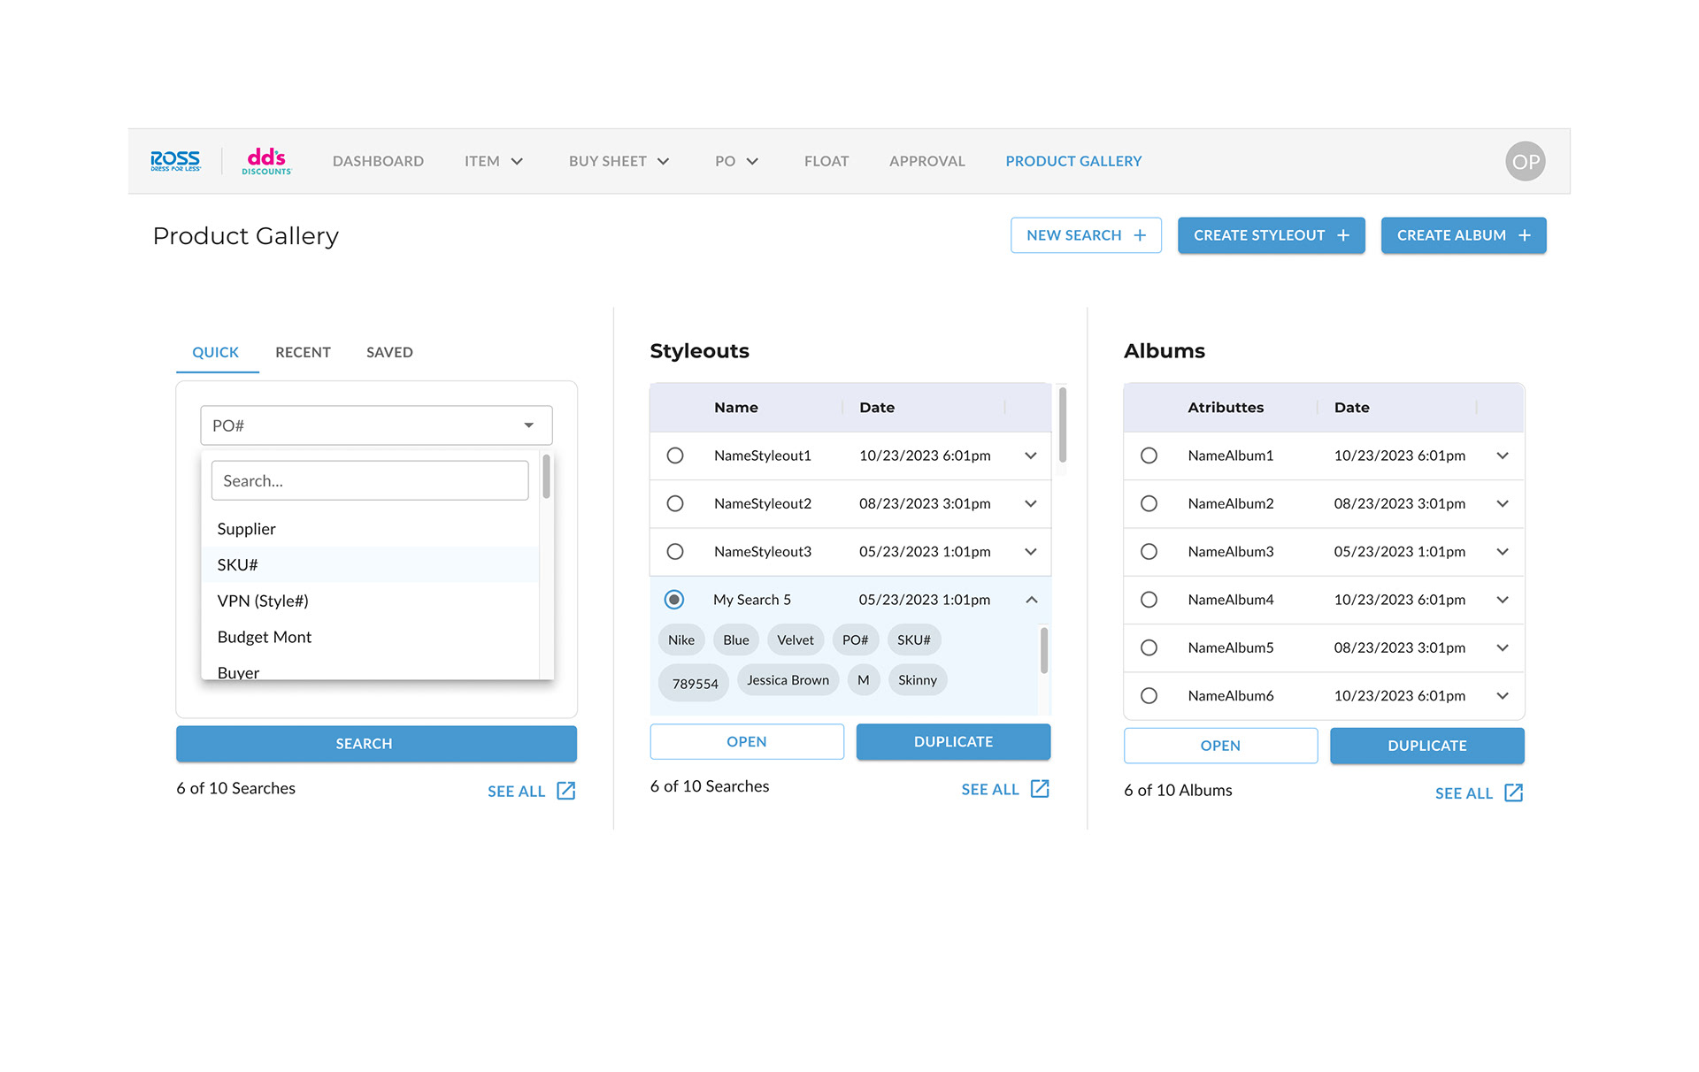The width and height of the screenshot is (1699, 1072).
Task: Open the PO# dropdown selector
Action: click(x=376, y=425)
